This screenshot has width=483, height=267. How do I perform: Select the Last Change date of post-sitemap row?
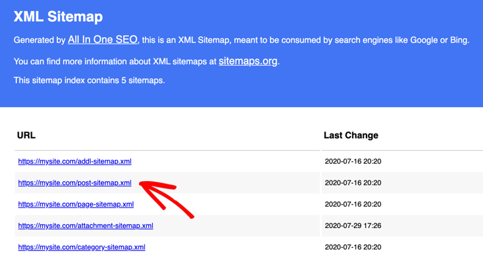pos(353,182)
